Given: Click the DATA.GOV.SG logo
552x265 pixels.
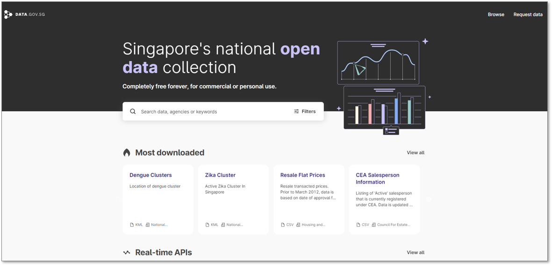Looking at the screenshot, I should (24, 14).
